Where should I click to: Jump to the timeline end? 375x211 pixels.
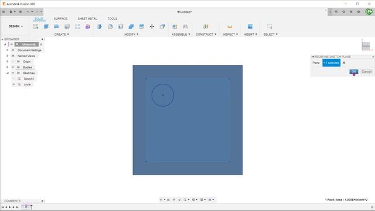click(17, 207)
